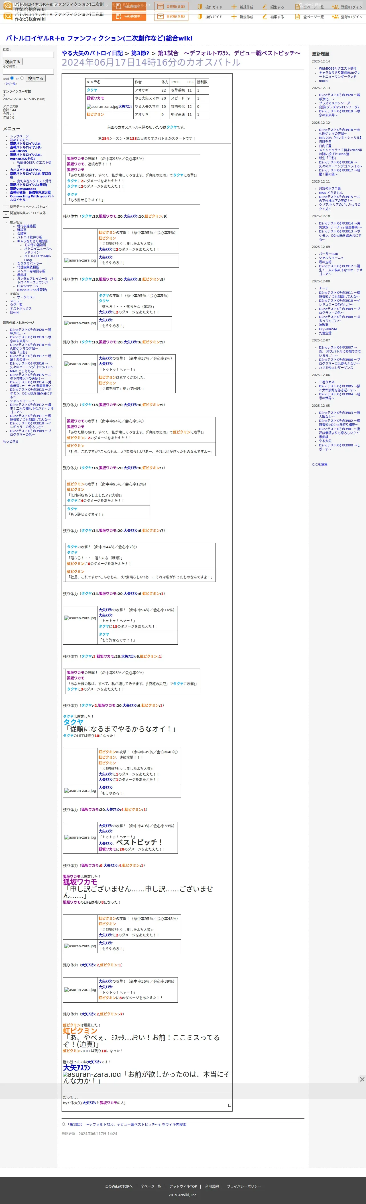Viewport: 366px width, 1204px height.
Task: Click the @wiki logo icon in header
Action: (7, 16)
